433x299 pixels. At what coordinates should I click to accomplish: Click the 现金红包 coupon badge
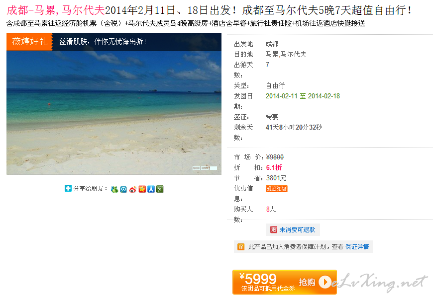tap(276, 189)
